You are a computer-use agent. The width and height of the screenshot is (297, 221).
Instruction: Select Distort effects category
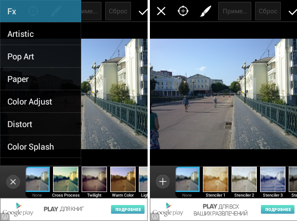point(40,124)
